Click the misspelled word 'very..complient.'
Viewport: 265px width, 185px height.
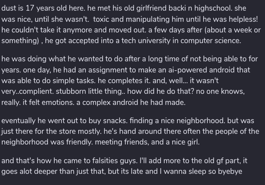pos(28,92)
